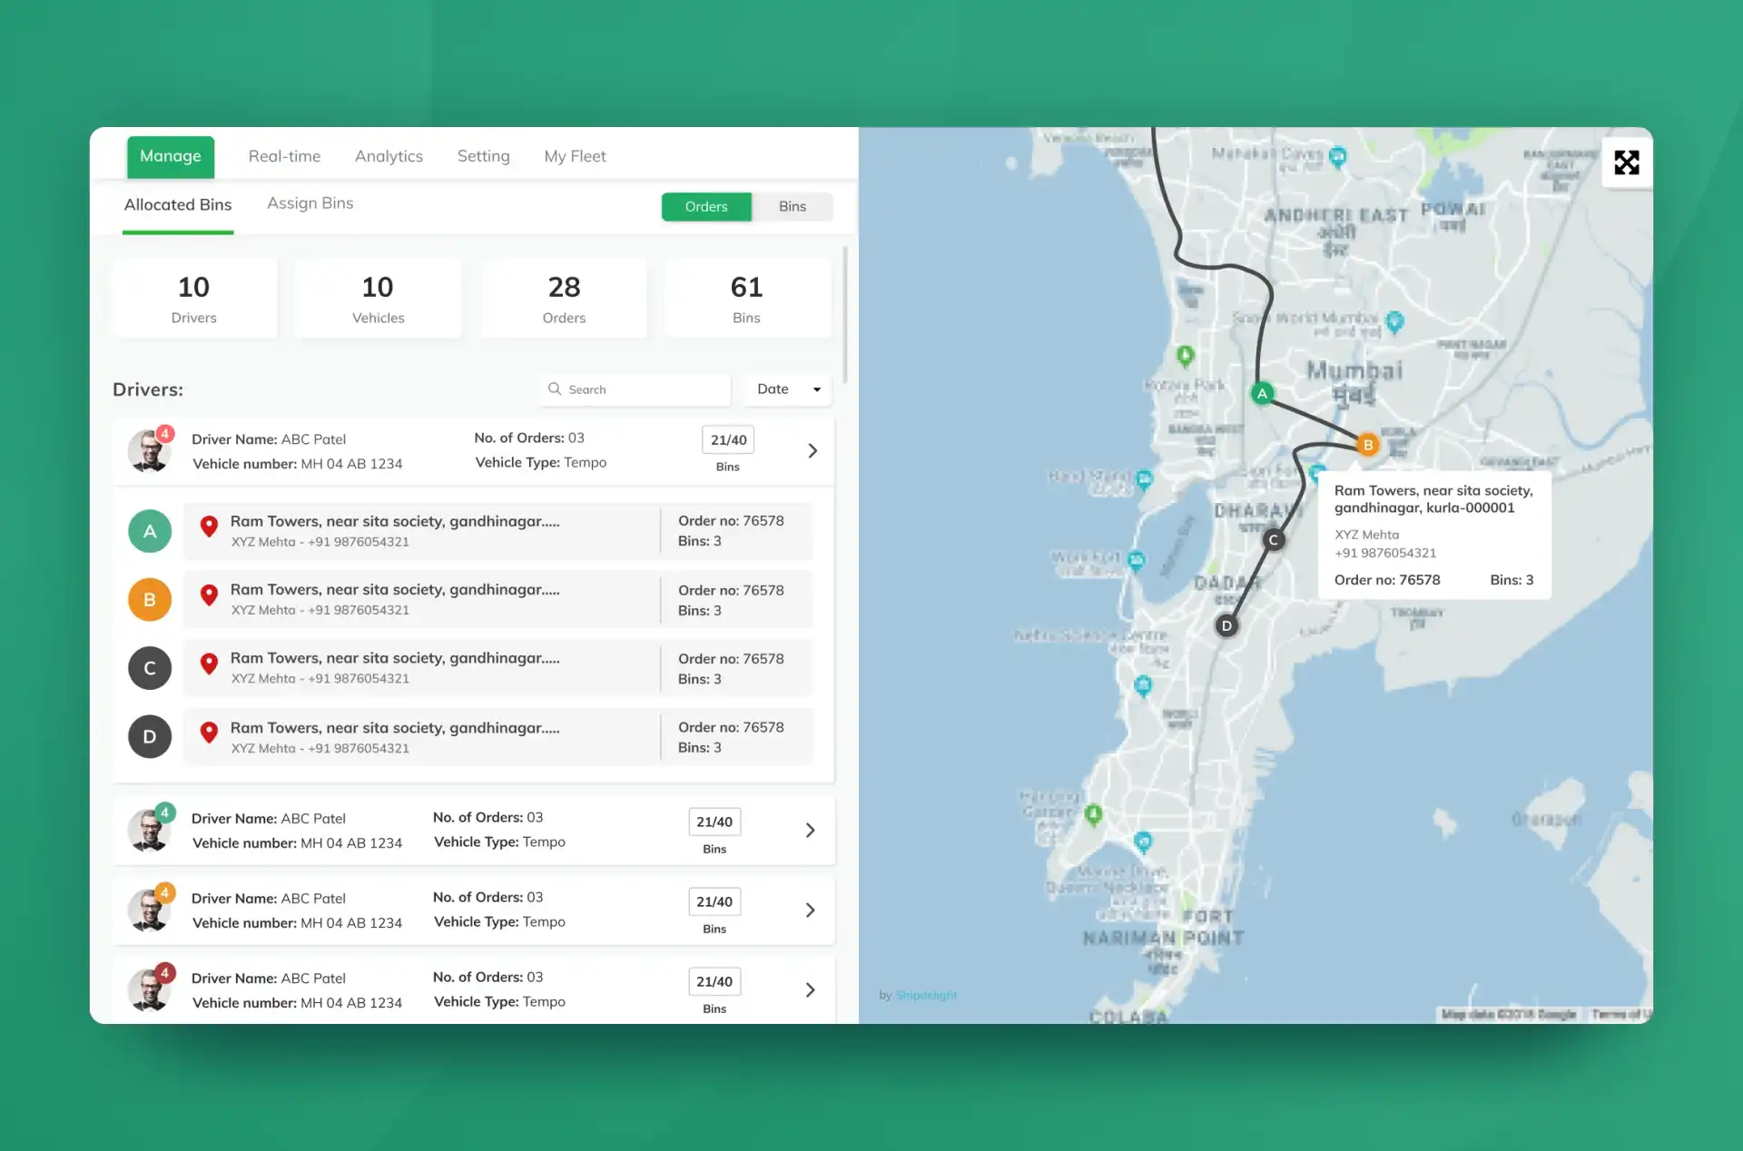
Task: Click the location pin icon for order A
Action: coord(207,526)
